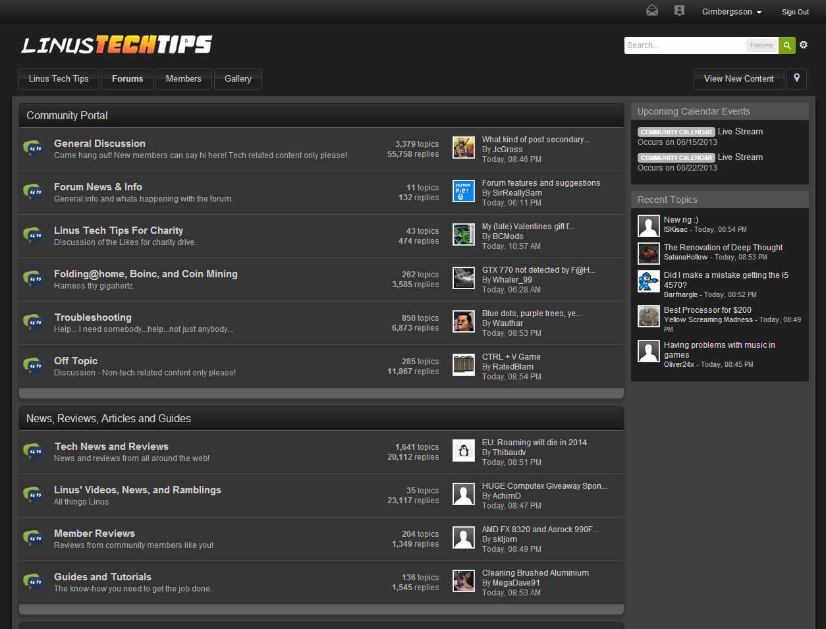Open the Off Topic forum
The image size is (826, 629).
76,360
